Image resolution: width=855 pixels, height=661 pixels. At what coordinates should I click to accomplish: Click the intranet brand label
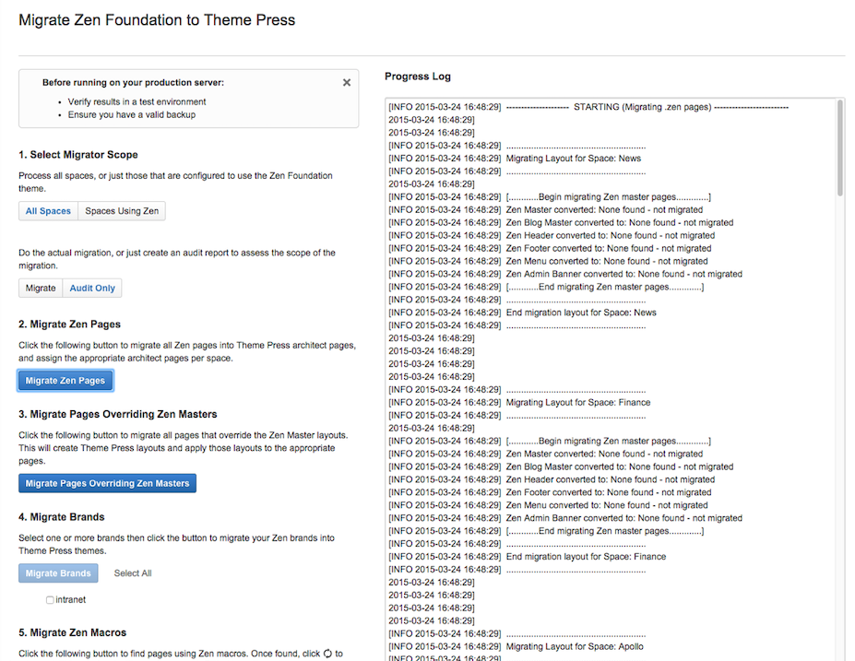point(71,600)
